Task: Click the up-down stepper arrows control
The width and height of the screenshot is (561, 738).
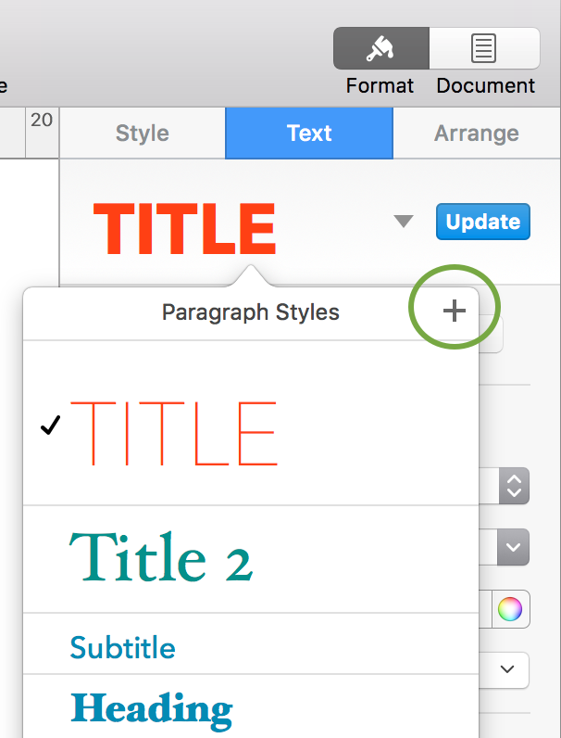Action: click(514, 486)
